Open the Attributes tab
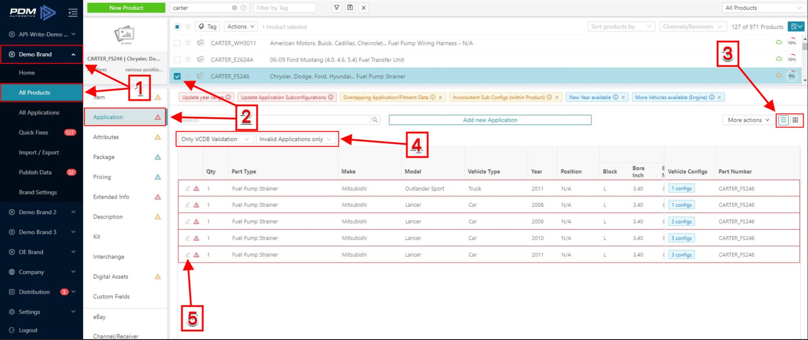The width and height of the screenshot is (808, 340). (125, 137)
